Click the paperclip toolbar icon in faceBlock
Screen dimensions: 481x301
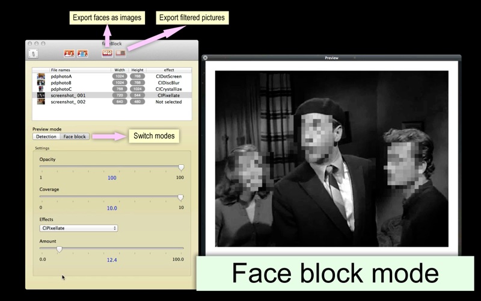[x=33, y=54]
